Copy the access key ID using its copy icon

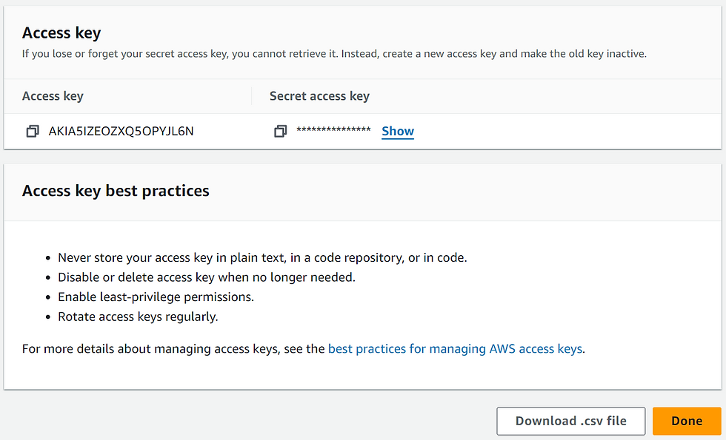point(33,132)
